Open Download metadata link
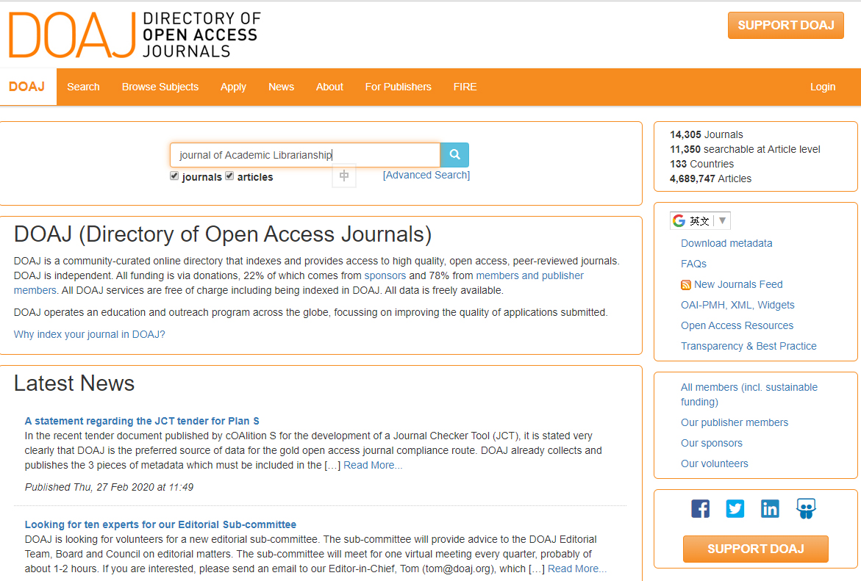 (x=726, y=243)
